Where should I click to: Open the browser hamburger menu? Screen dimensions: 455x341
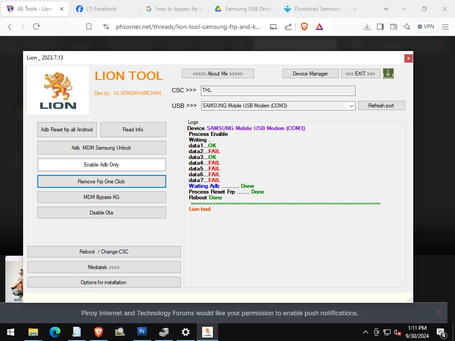(445, 27)
